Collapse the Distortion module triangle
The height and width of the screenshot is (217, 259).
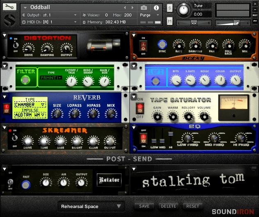coord(5,35)
